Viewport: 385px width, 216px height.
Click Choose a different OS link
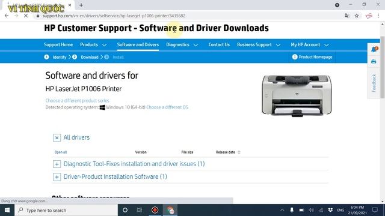pos(167,107)
